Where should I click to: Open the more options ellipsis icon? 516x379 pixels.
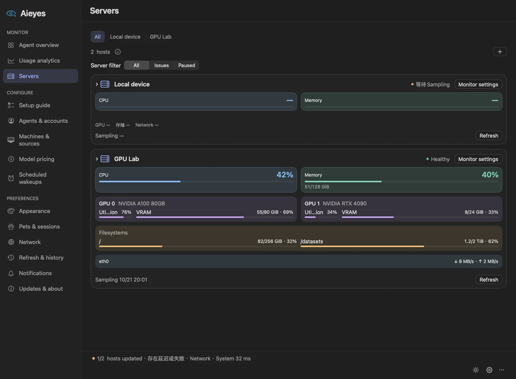tap(502, 370)
